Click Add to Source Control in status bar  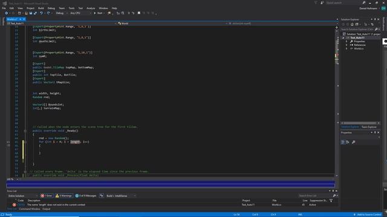point(368,215)
